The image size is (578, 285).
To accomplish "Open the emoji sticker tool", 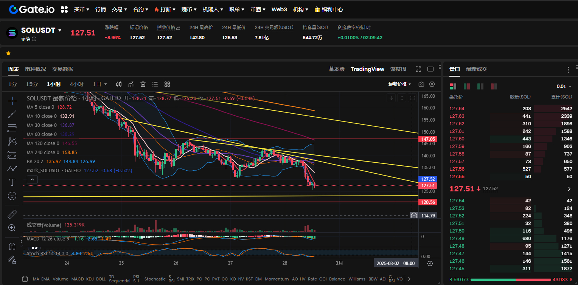I will [12, 196].
